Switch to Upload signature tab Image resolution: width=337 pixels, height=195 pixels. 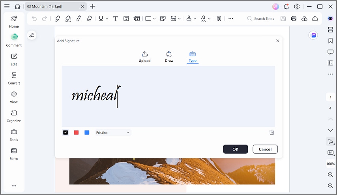[x=145, y=57]
